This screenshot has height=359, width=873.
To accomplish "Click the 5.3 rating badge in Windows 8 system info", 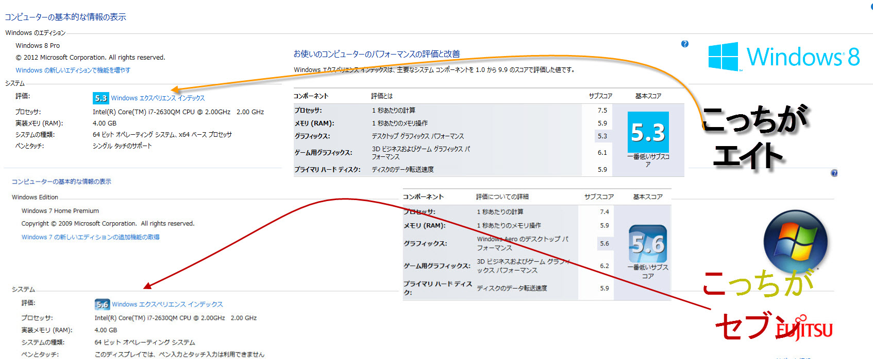I will (x=100, y=98).
